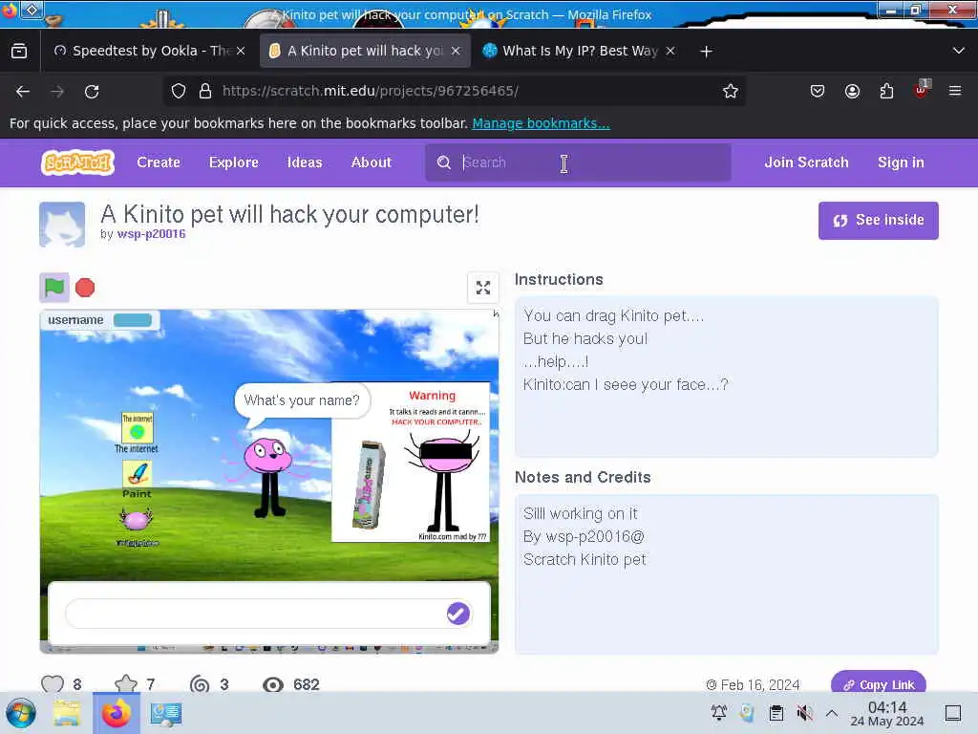
Task: Click the username variable monitor
Action: coord(99,320)
